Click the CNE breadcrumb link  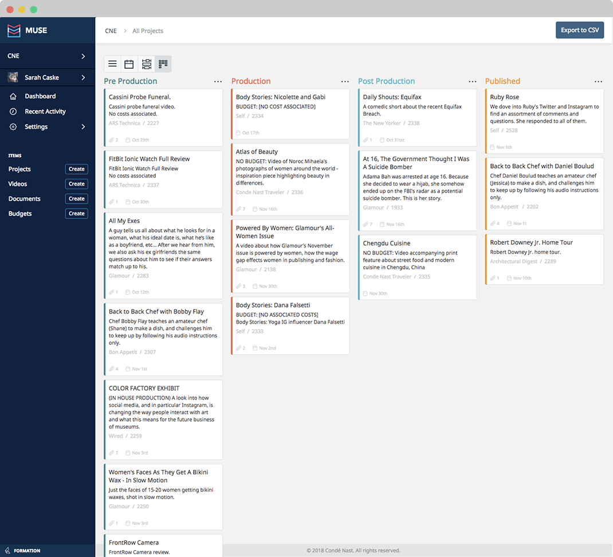[111, 31]
